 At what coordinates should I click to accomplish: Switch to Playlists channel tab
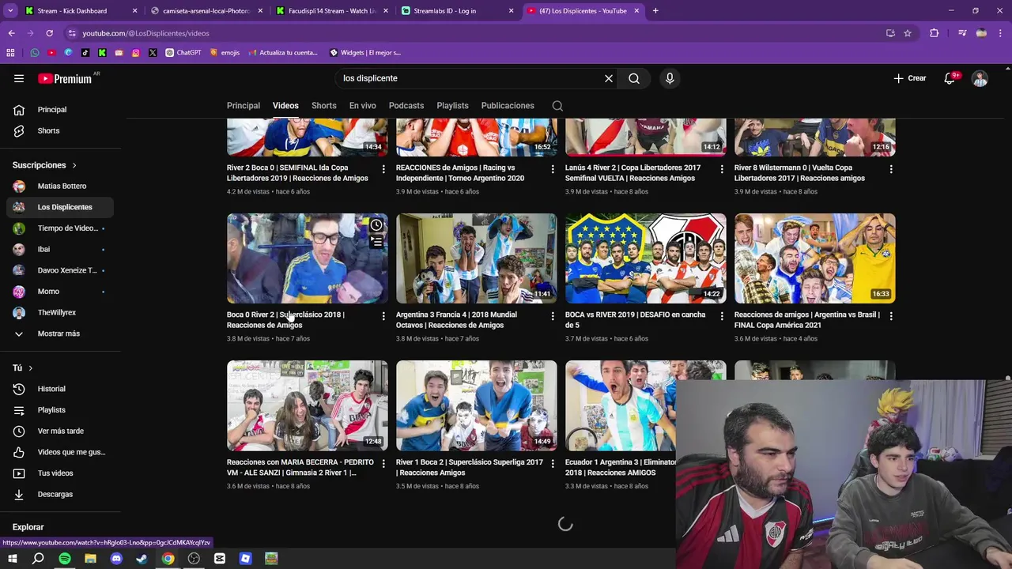[x=453, y=106]
